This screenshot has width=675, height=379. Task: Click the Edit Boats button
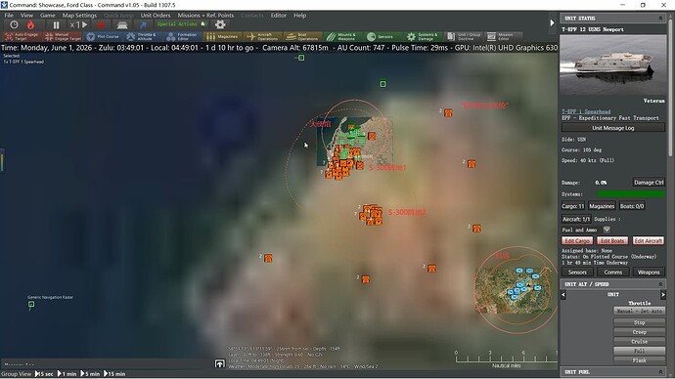click(612, 241)
